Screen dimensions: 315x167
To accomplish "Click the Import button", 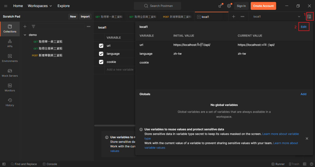I will click(x=85, y=17).
